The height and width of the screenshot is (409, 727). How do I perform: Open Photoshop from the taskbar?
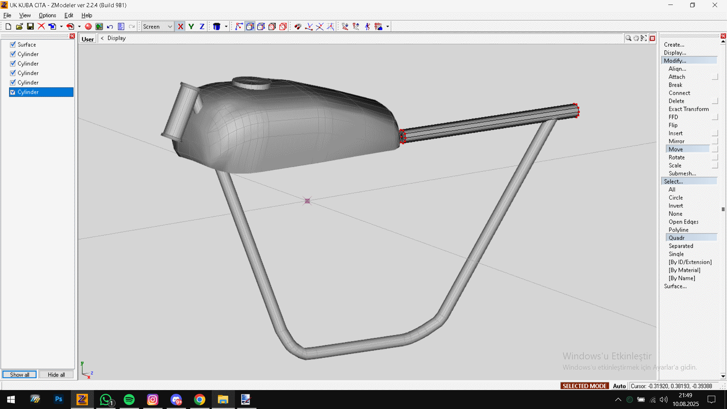tap(59, 400)
